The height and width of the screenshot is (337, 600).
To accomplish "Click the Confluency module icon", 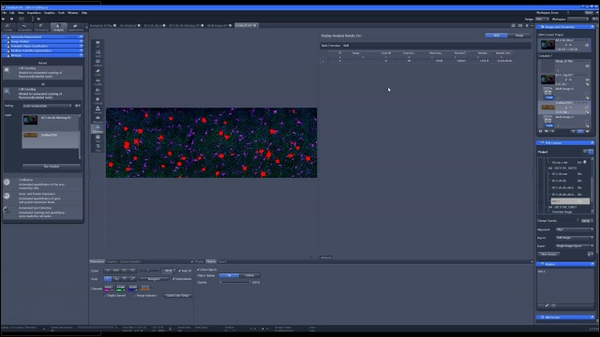I will 7,183.
